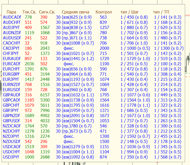Click EURCADf 'фикс.' average candle cell
Image resolution: width=190 pixels, height=165 pixels.
69,64
